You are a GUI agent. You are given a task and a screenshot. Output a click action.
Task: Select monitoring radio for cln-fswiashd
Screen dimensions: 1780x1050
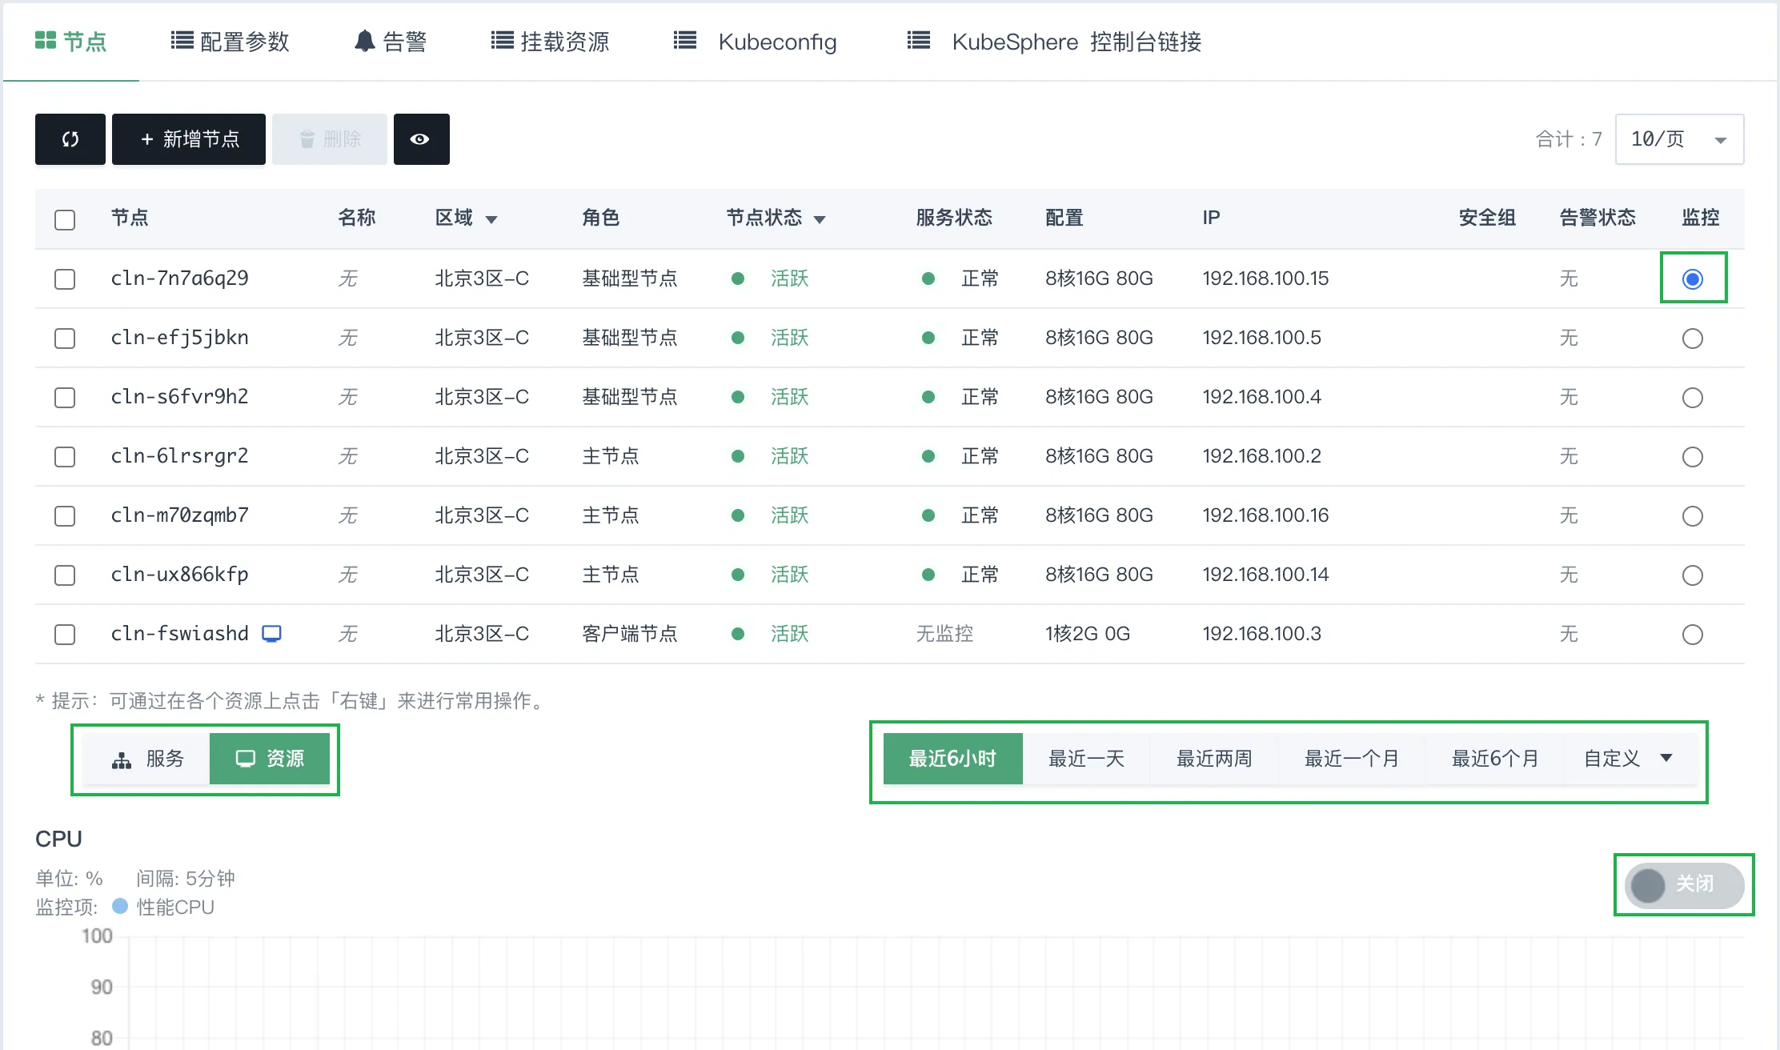pyautogui.click(x=1692, y=634)
